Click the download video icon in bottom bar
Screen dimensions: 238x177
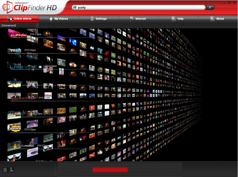[x=5, y=170]
